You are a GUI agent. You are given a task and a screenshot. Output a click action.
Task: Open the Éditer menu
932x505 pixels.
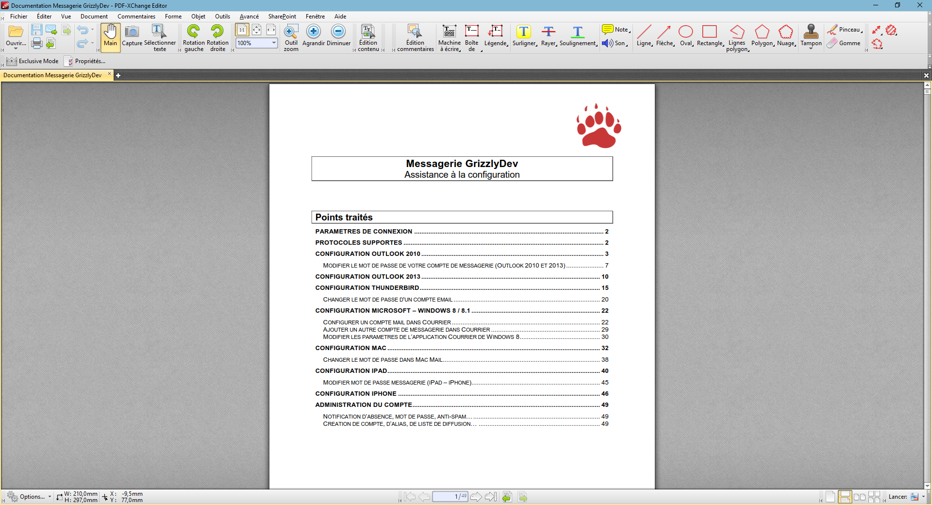[x=44, y=17]
